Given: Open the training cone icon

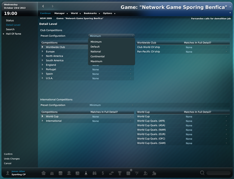Looking at the screenshot, I should pyautogui.click(x=86, y=173).
